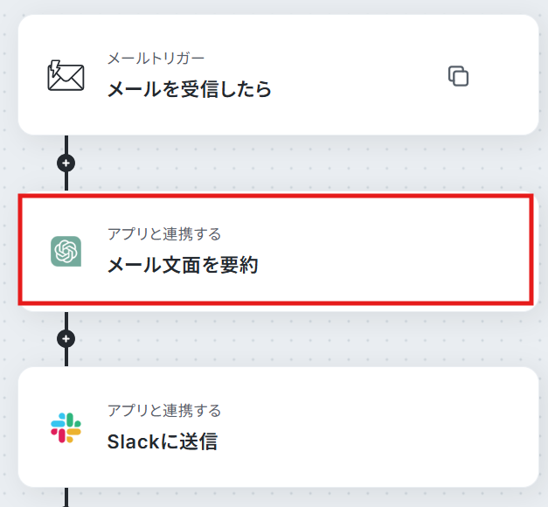
Task: Click connector line just above the Slack card
Action: click(x=66, y=358)
